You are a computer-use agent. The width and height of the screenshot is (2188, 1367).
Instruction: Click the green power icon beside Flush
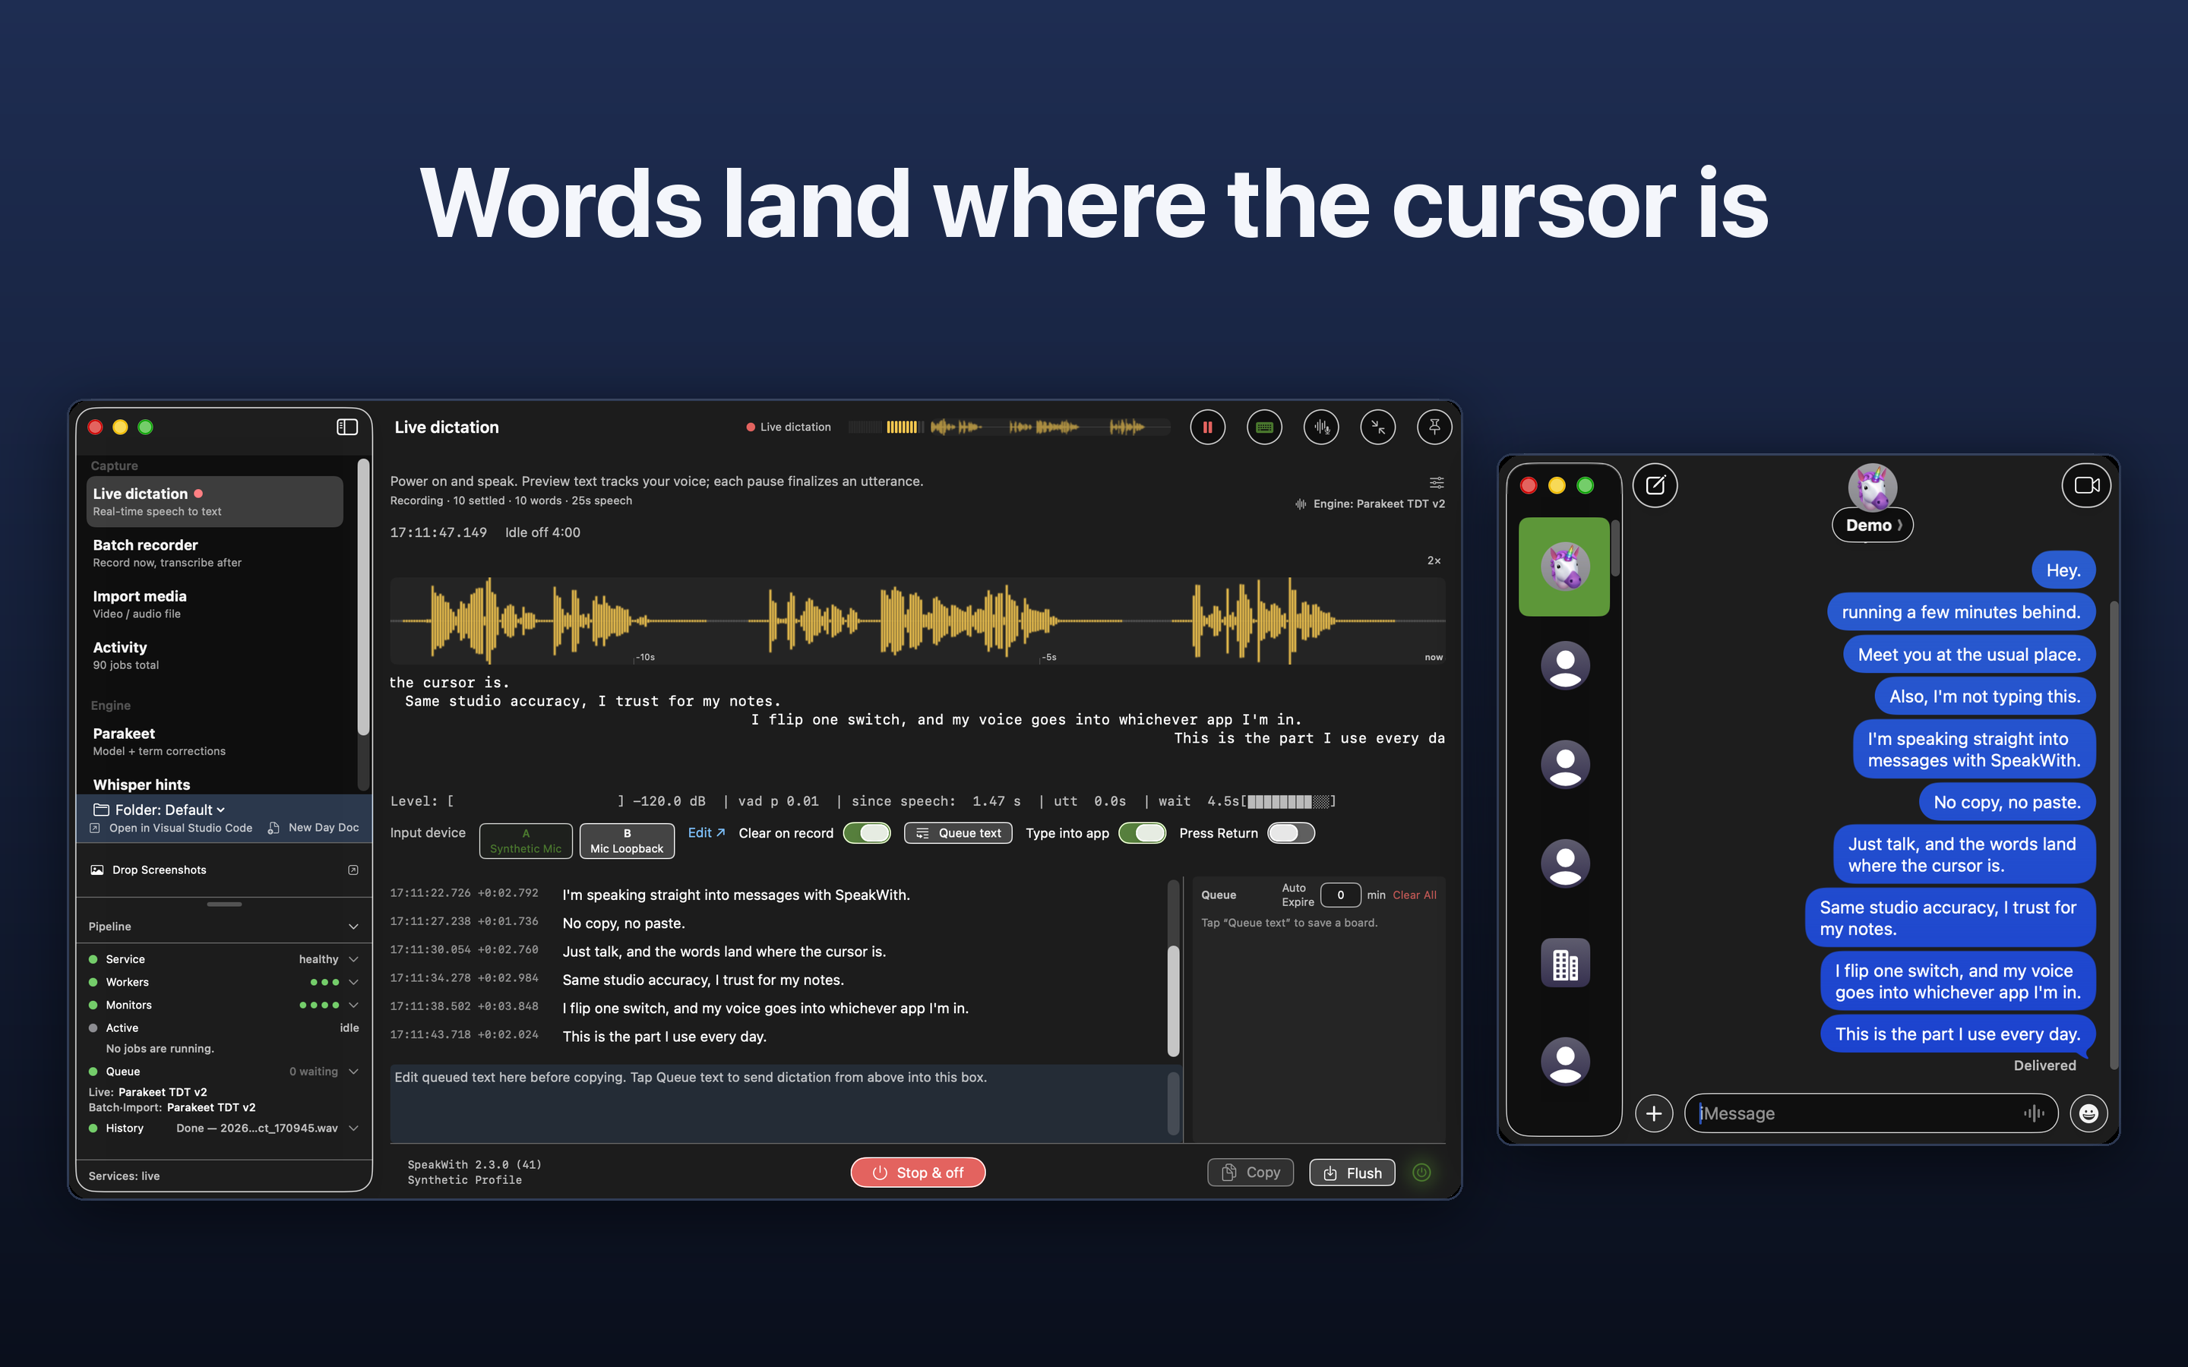(1421, 1173)
